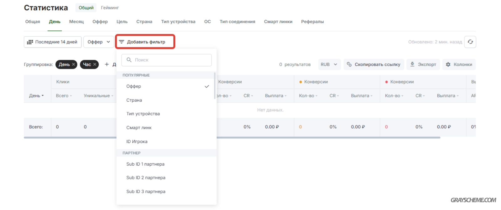Sort by Всего clicks column
The image size is (501, 210).
click(64, 96)
